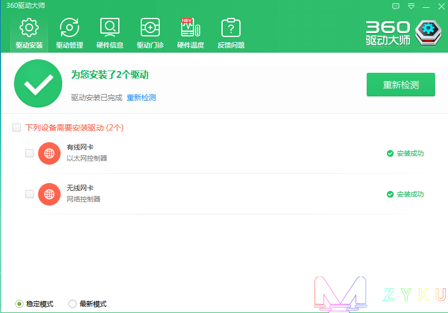
Task: Click the large green checkmark icon
Action: pos(38,83)
